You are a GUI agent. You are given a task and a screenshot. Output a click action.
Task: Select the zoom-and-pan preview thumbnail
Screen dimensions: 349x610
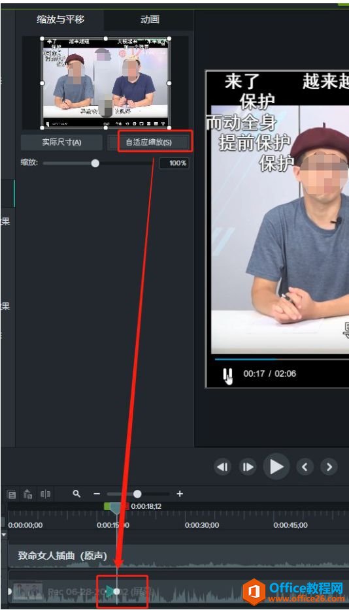pyautogui.click(x=106, y=83)
